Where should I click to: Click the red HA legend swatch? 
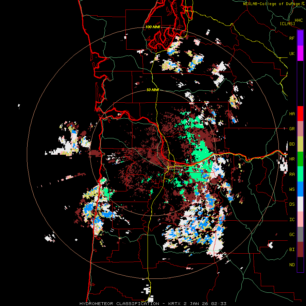coord(300,114)
